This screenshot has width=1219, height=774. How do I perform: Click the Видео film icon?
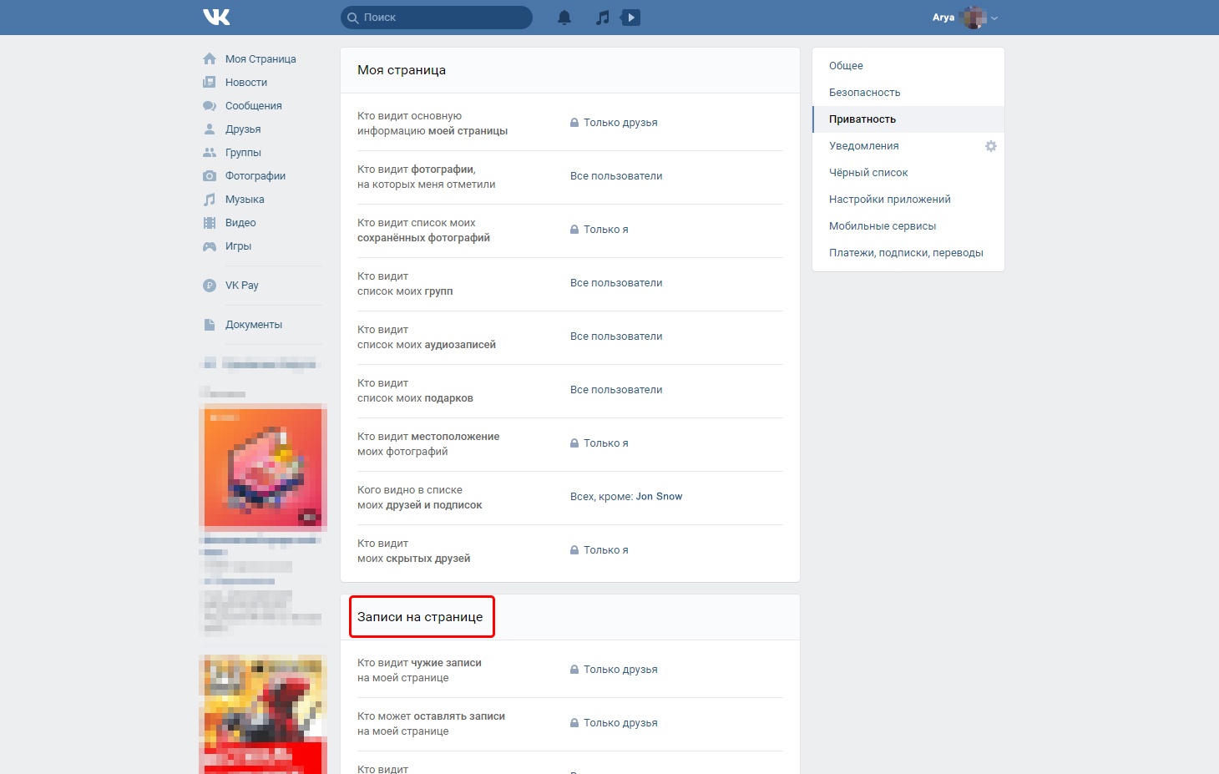(x=210, y=223)
